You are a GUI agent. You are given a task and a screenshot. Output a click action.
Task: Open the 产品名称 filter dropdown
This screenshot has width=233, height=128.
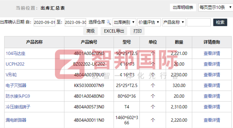click(174, 22)
